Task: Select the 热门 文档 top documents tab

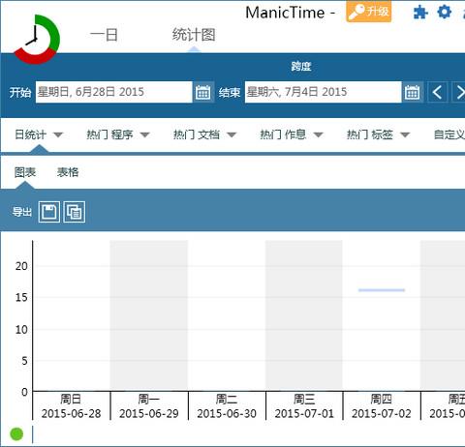Action: point(197,134)
